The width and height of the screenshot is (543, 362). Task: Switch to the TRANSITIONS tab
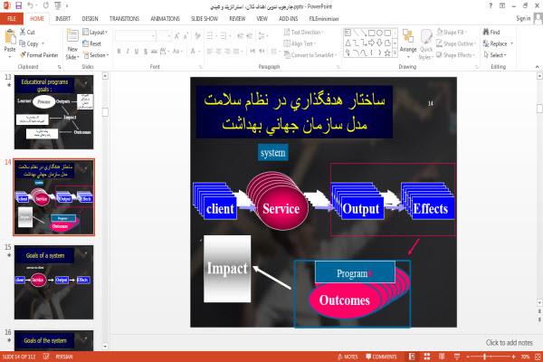coord(124,19)
